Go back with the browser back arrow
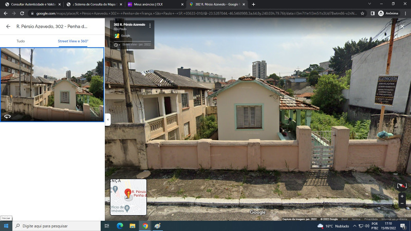The width and height of the screenshot is (411, 231). (x=6, y=13)
